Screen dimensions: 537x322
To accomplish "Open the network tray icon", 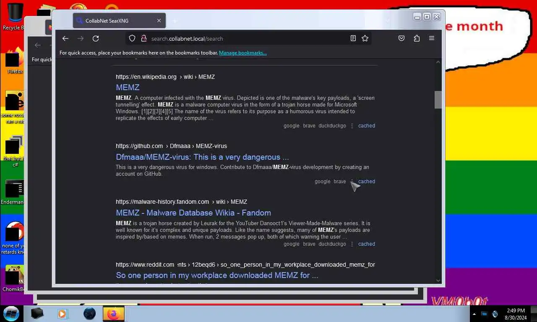I will click(484, 314).
